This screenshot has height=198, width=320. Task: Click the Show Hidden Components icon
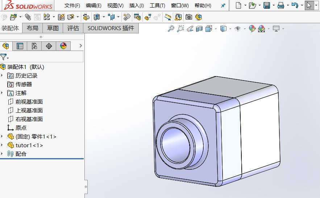[86, 17]
